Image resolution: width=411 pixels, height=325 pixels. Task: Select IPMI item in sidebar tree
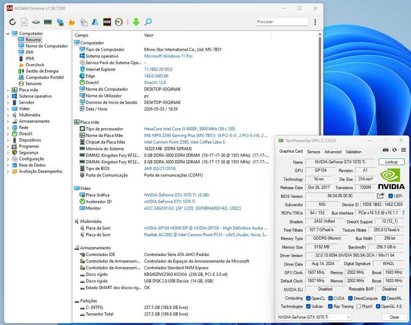tap(30, 58)
